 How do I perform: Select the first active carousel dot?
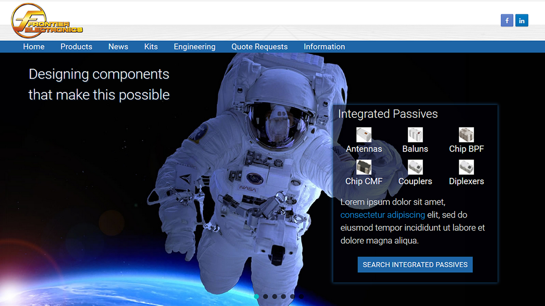pyautogui.click(x=256, y=296)
